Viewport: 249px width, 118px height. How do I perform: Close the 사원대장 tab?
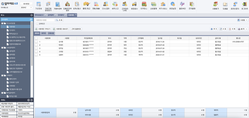[76, 14]
